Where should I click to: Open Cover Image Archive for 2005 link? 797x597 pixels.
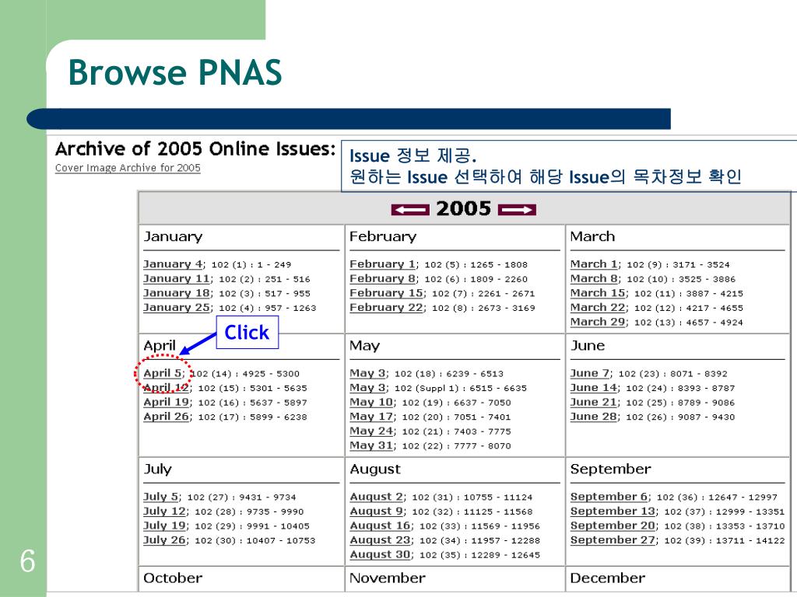pos(128,168)
